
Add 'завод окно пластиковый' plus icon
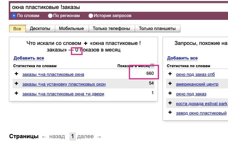(x=170, y=112)
